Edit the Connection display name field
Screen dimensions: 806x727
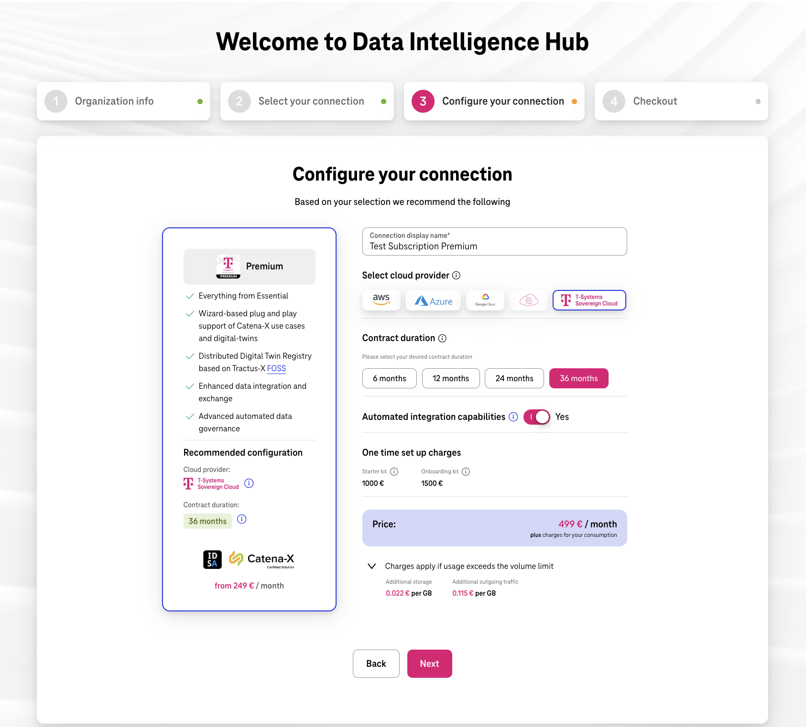click(494, 246)
